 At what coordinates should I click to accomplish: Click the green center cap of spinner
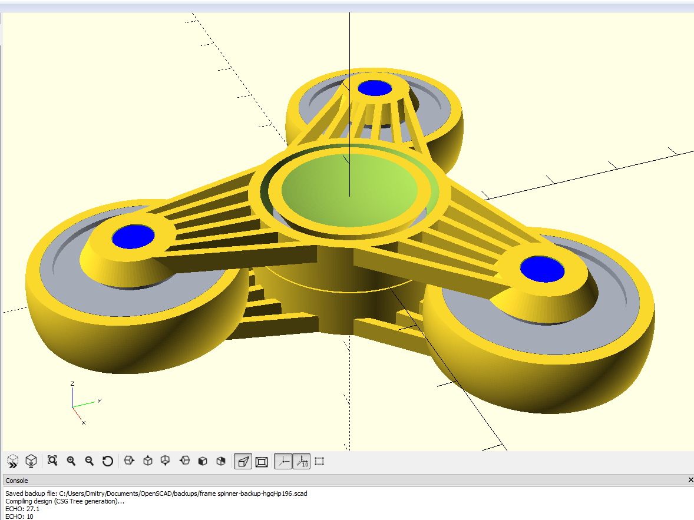349,190
